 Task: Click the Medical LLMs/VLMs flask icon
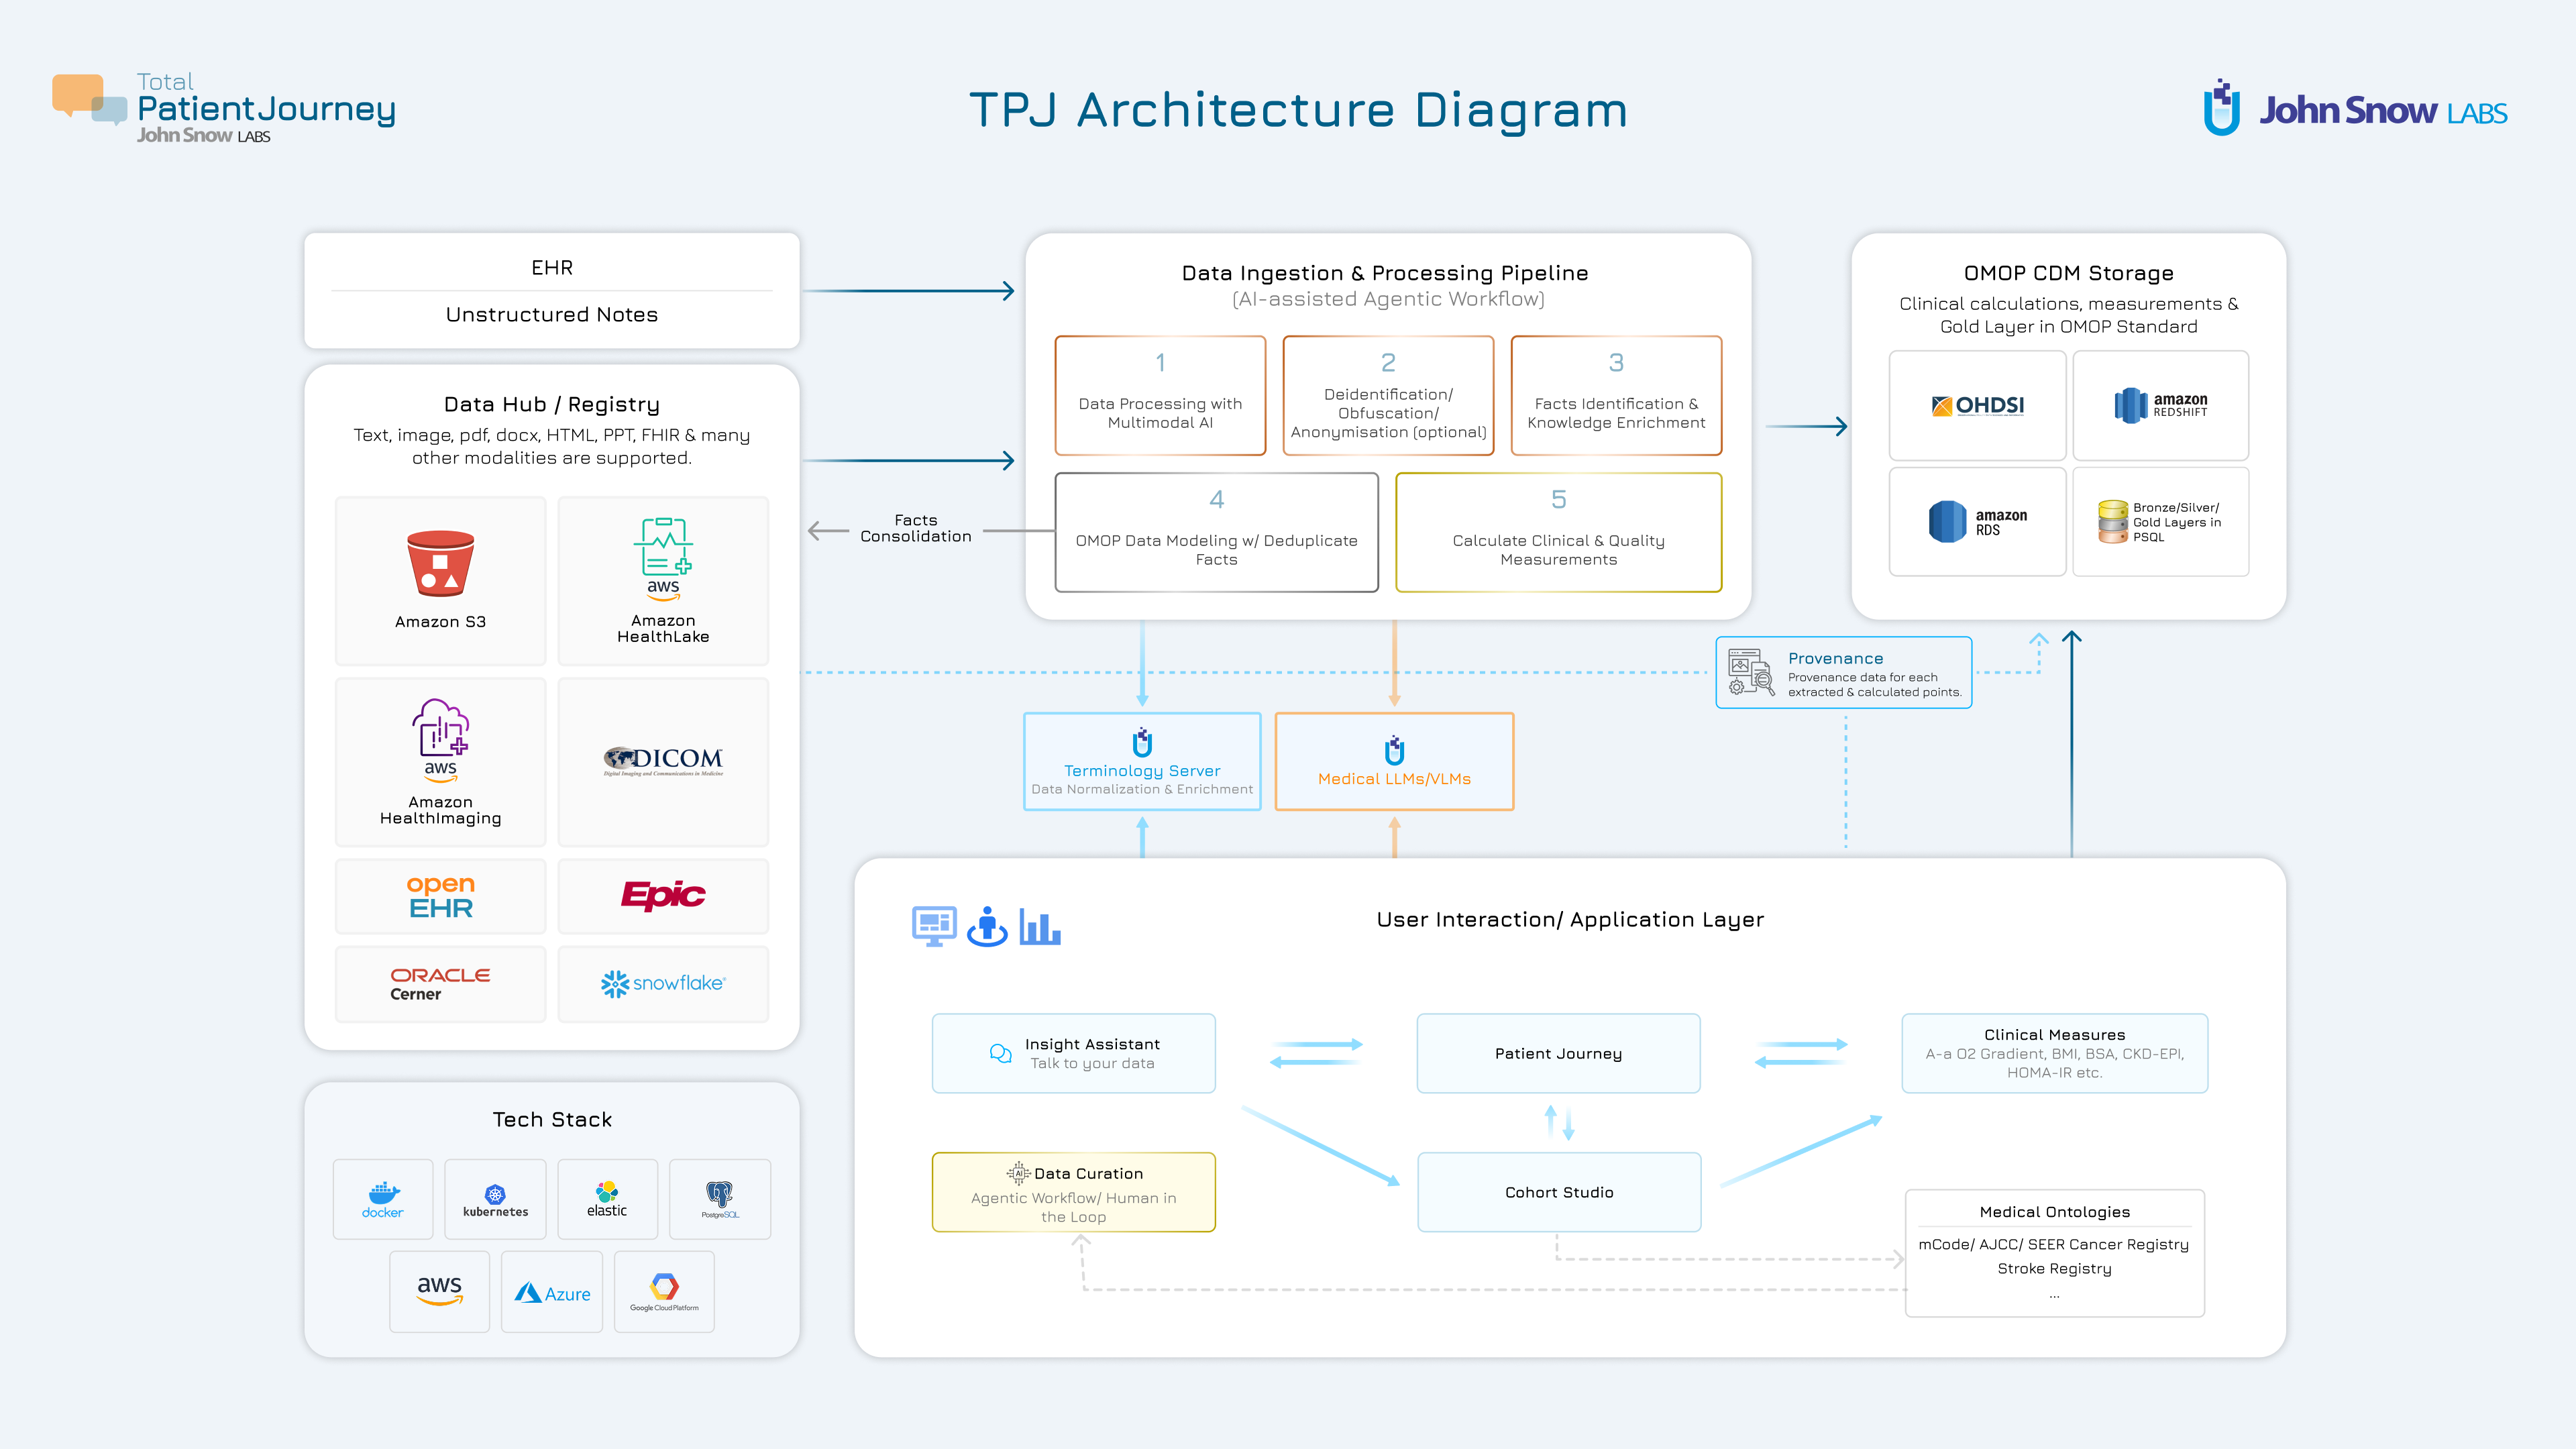click(1394, 750)
